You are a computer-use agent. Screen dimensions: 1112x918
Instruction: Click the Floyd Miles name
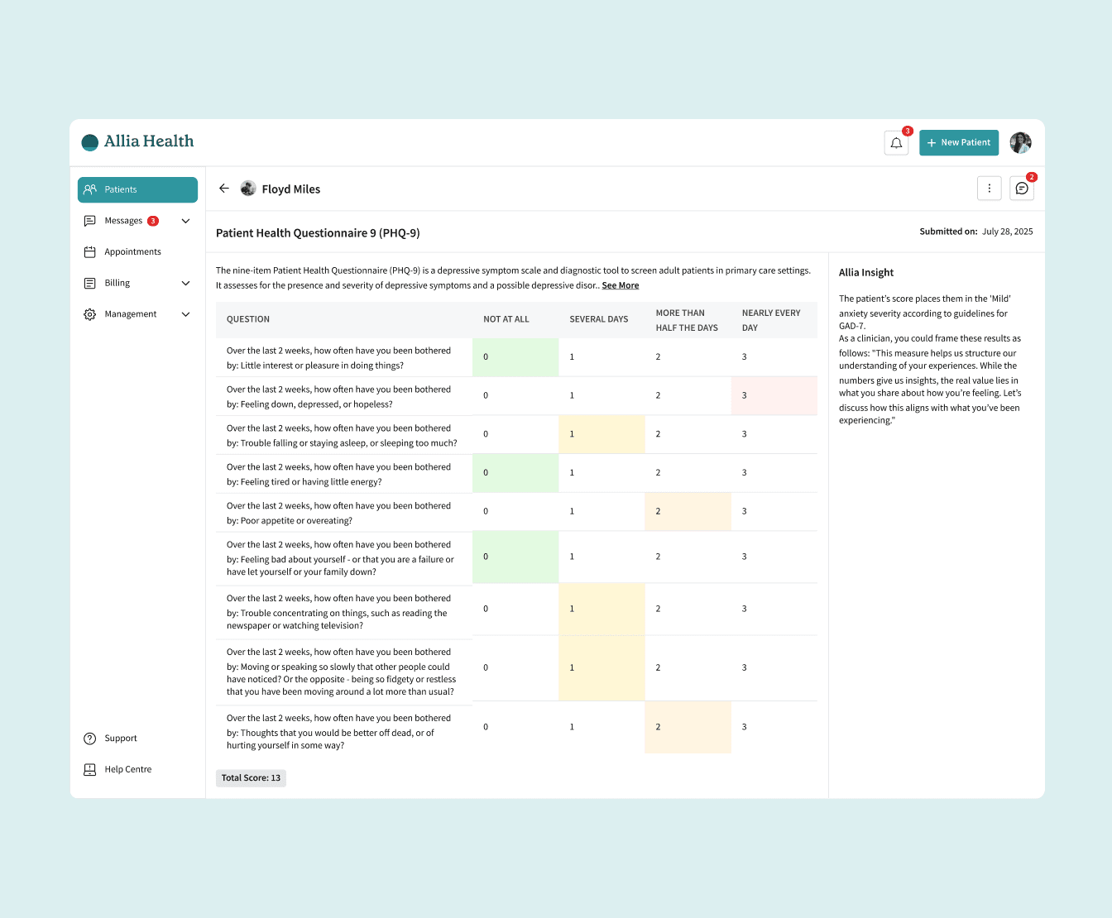click(x=291, y=189)
